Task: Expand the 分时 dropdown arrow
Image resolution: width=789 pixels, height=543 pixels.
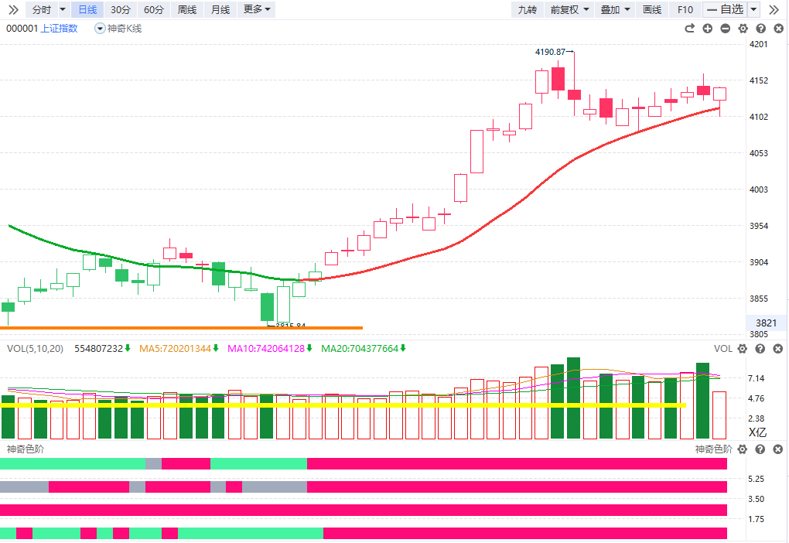Action: point(63,9)
